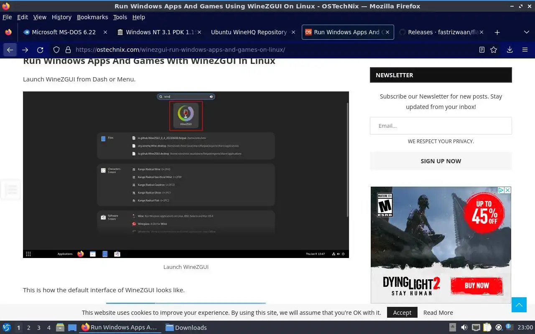Open the Bookmarks menu
Image resolution: width=535 pixels, height=334 pixels.
pyautogui.click(x=92, y=17)
